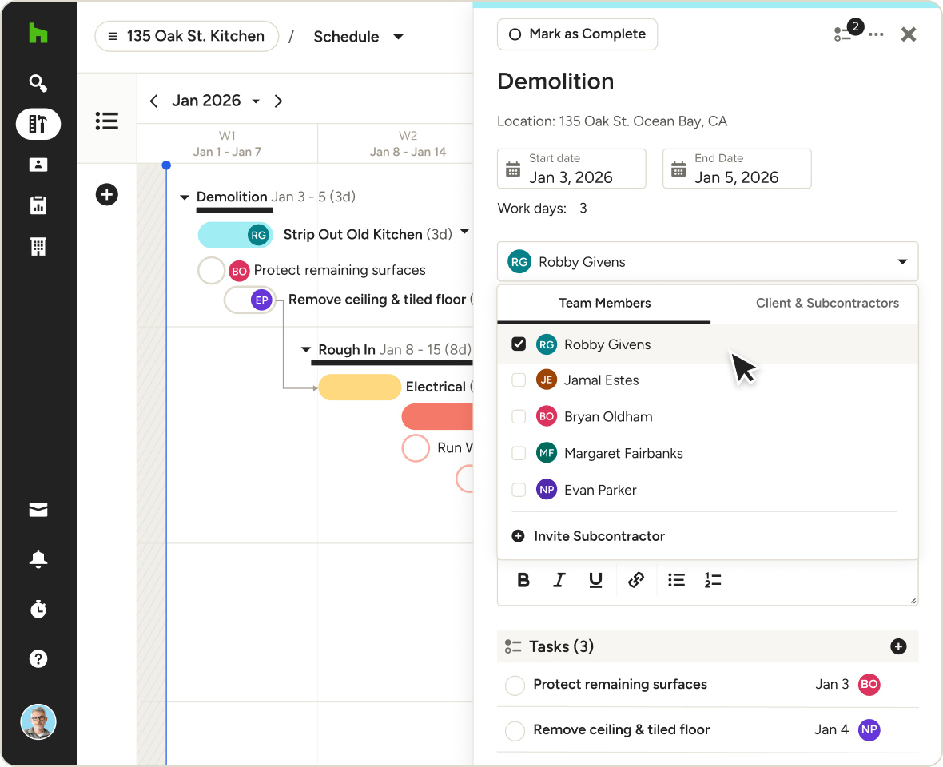Open the help question mark icon
The image size is (943, 767).
click(x=38, y=658)
